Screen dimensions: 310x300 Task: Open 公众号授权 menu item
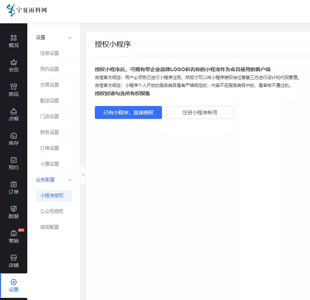[52, 211]
